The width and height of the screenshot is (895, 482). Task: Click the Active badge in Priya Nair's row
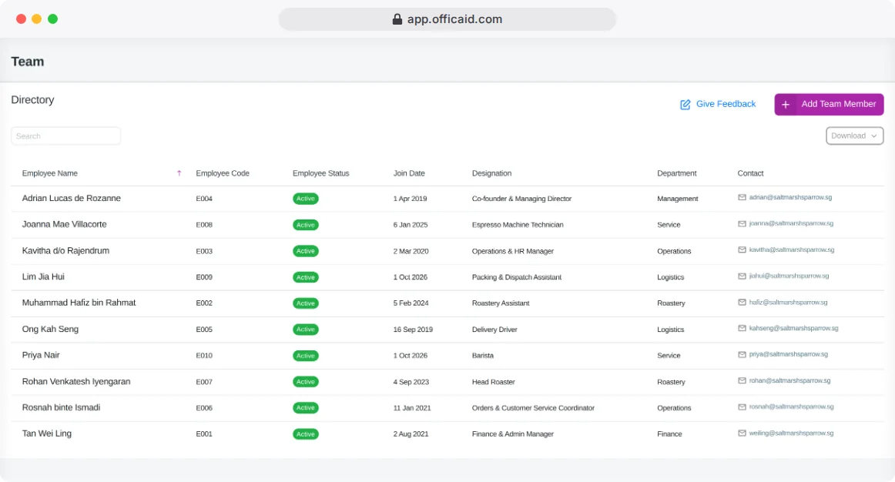[305, 356]
